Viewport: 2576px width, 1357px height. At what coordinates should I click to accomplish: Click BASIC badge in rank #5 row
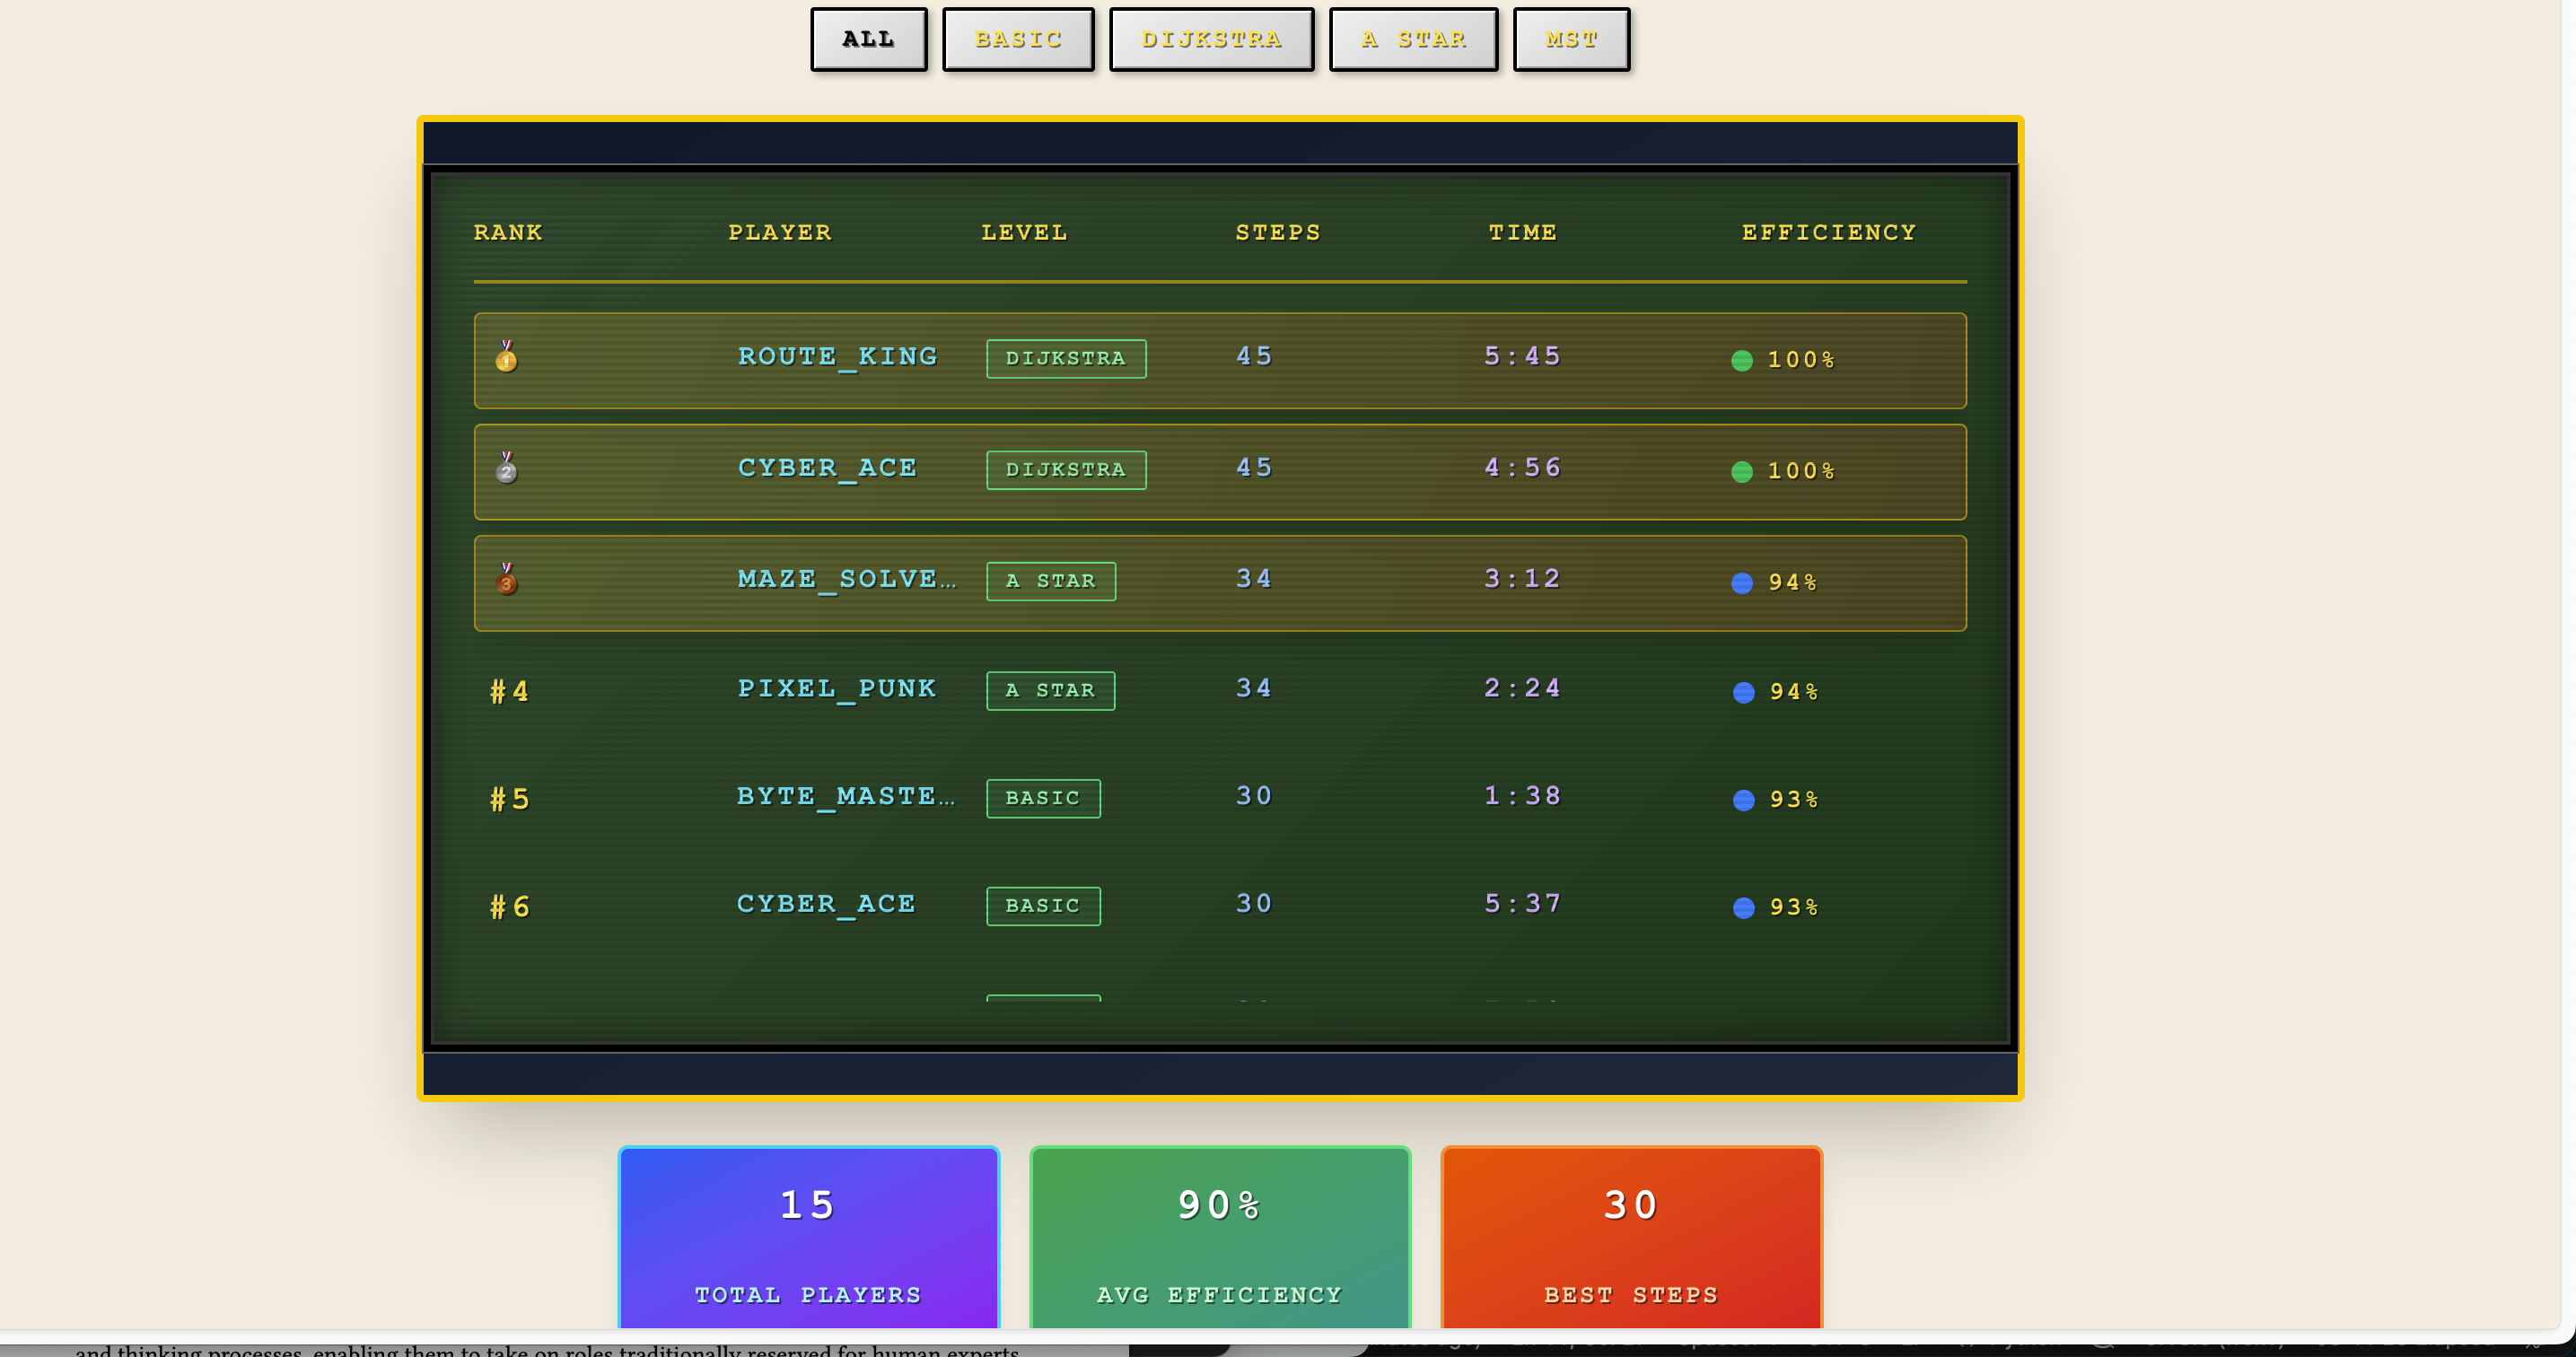[1043, 798]
